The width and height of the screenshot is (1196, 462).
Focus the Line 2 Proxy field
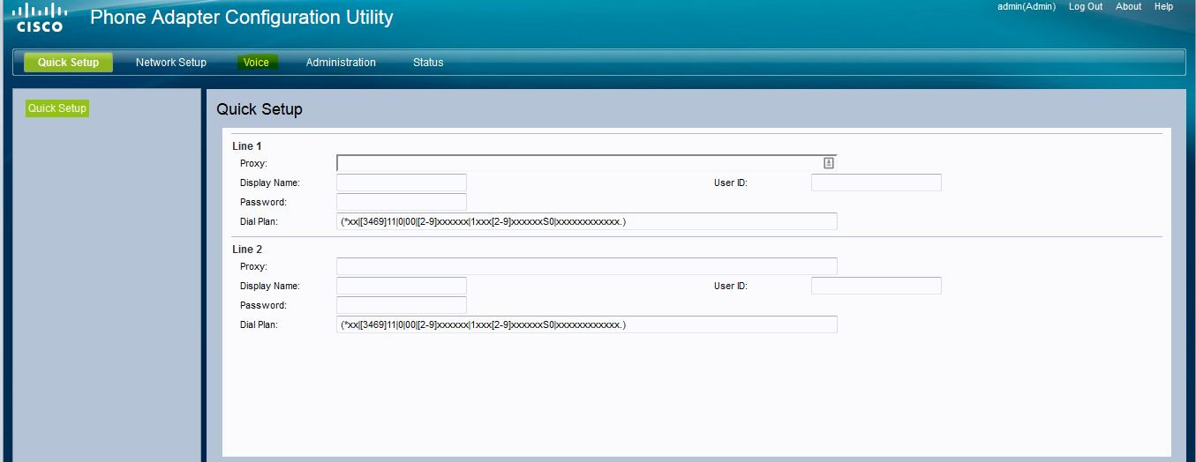tap(587, 266)
